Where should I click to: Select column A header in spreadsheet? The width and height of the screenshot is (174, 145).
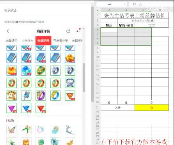(109, 10)
